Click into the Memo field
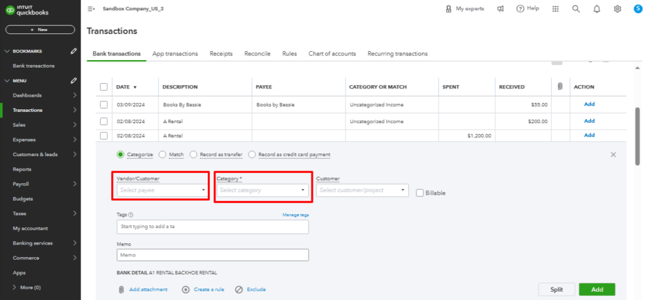 coord(212,255)
